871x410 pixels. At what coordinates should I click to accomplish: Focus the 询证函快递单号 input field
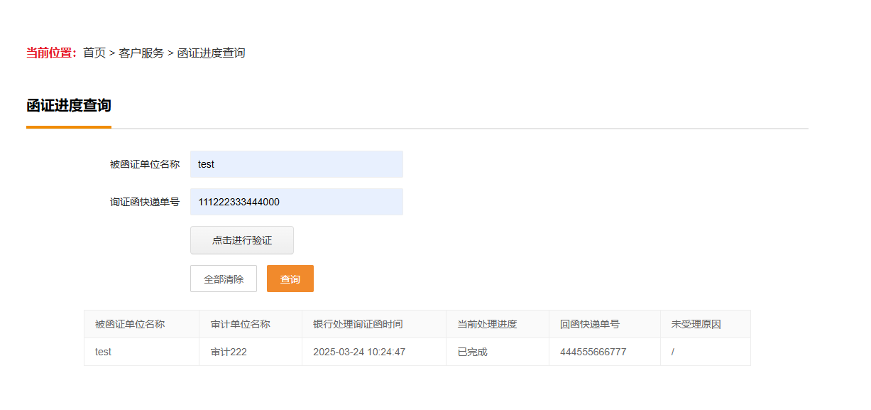pyautogui.click(x=297, y=202)
